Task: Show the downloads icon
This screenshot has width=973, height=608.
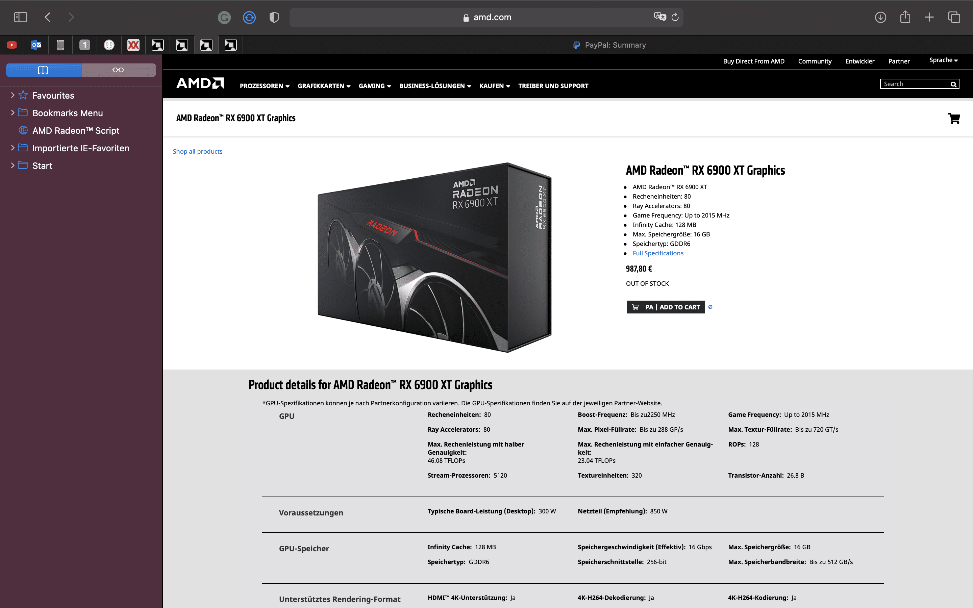Action: tap(880, 17)
